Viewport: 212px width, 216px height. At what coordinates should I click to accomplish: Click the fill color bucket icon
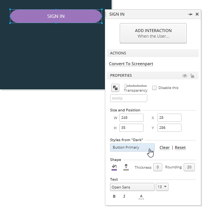pos(114,167)
